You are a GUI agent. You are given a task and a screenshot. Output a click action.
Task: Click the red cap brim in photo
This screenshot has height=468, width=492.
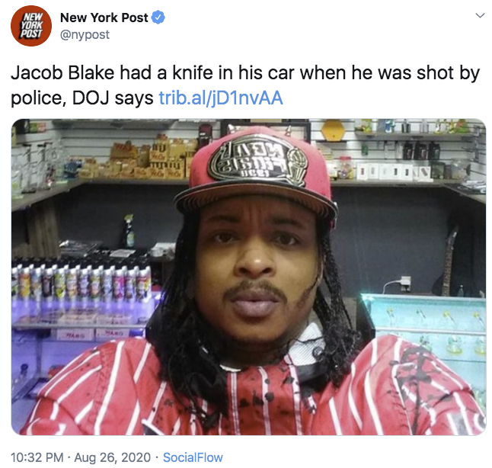pyautogui.click(x=255, y=200)
